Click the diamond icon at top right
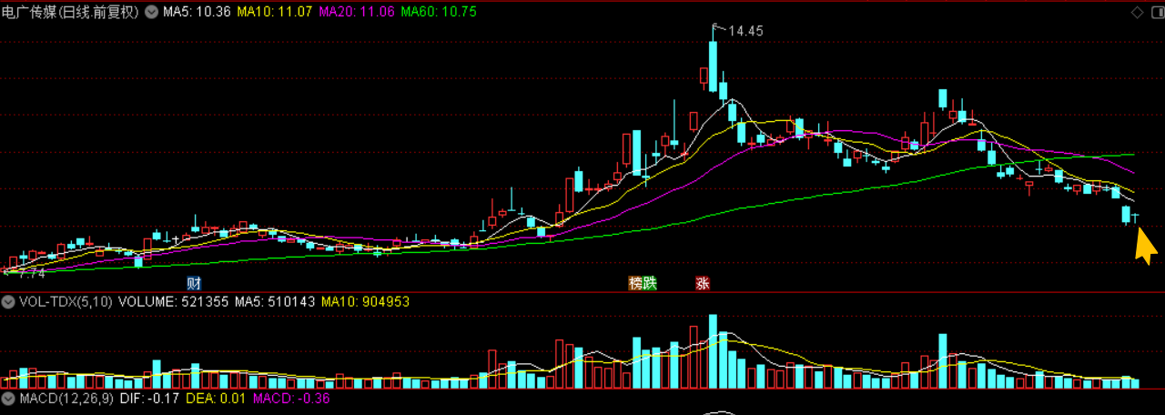 (1136, 12)
